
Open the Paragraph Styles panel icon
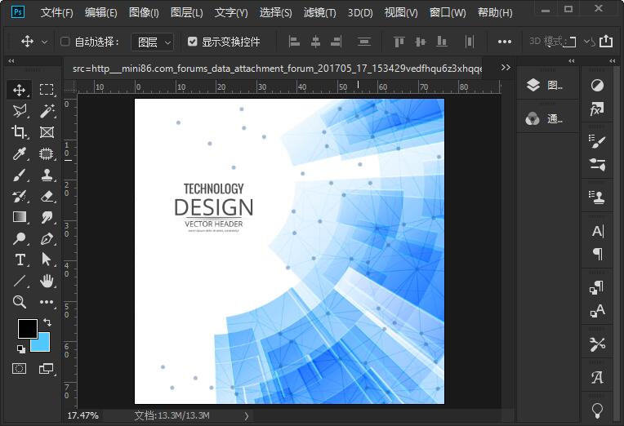tap(597, 287)
